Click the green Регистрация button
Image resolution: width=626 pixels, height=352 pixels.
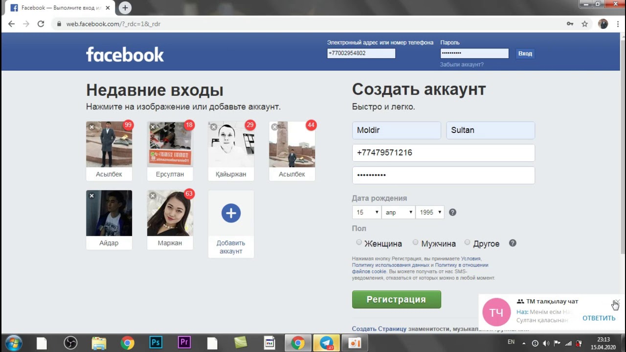click(397, 299)
